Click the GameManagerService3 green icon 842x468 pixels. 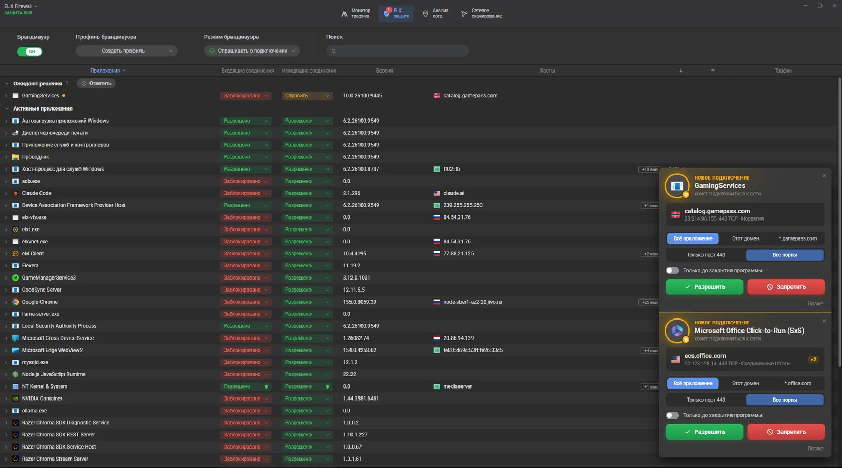pyautogui.click(x=15, y=278)
